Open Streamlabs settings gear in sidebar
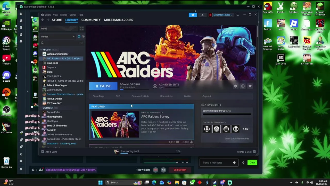330x186 pixels. (21, 161)
